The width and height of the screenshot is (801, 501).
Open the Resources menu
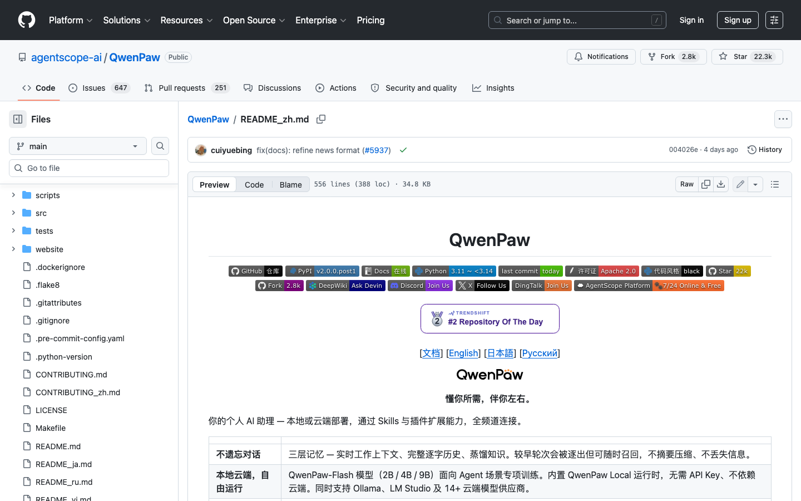[186, 20]
